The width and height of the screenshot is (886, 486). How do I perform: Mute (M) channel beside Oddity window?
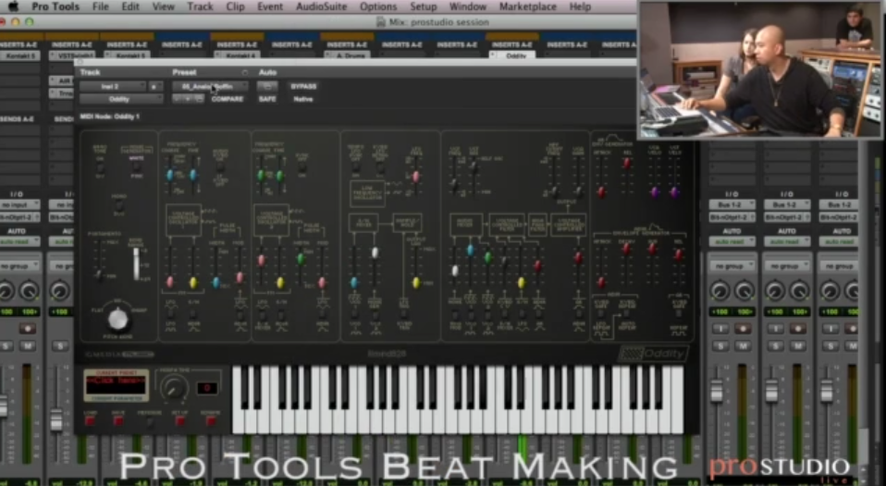(x=743, y=346)
